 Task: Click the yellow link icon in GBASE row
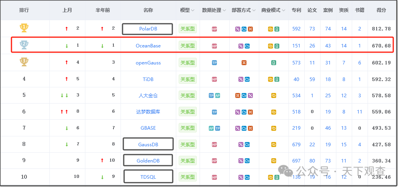[274, 128]
